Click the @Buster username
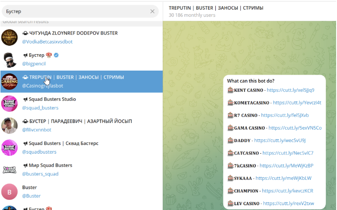The image size is (337, 210). pos(31,196)
